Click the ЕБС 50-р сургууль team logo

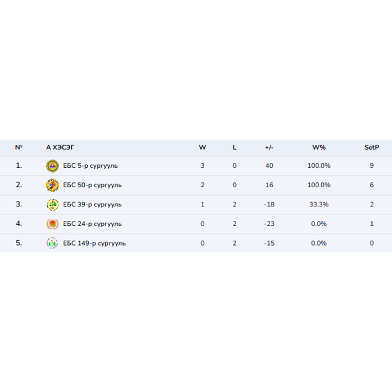tap(52, 185)
